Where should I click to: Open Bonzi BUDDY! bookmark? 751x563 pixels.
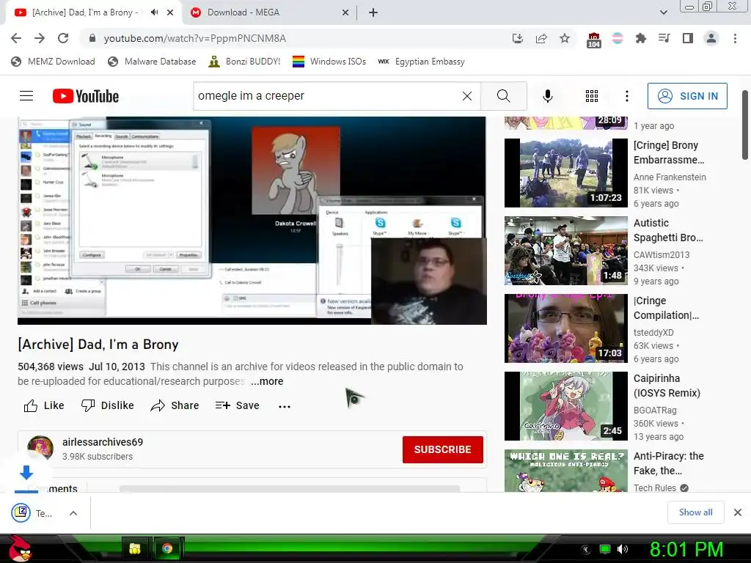tap(244, 62)
